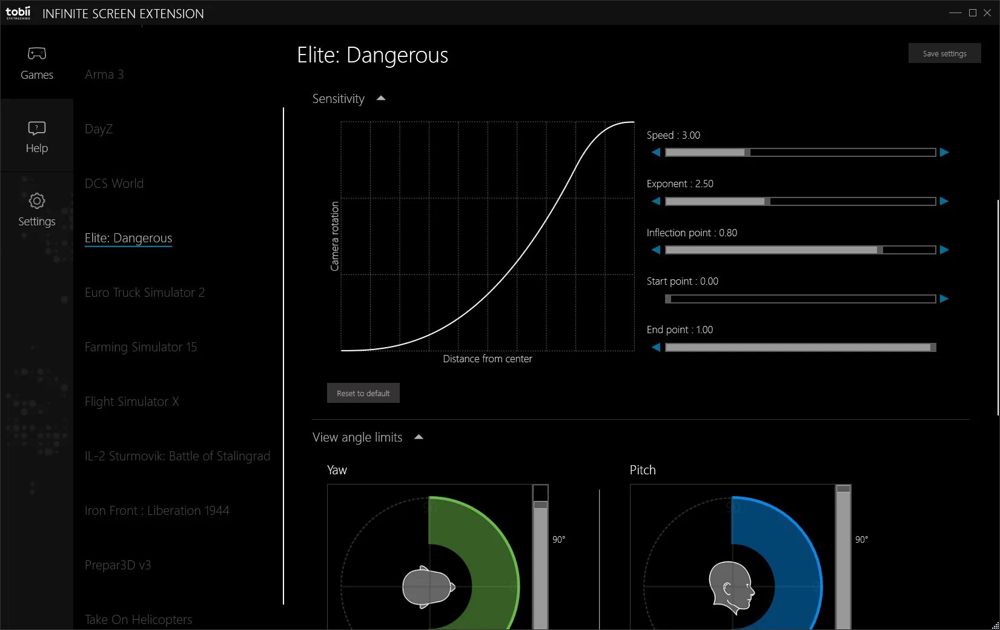
Task: Click the Camera rotation axis label
Action: tap(334, 236)
